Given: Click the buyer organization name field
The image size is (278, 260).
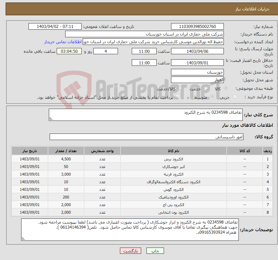Looking at the screenshot, I should click(x=145, y=34).
